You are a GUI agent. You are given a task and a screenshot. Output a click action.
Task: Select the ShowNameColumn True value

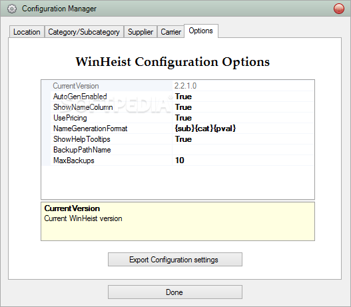pyautogui.click(x=243, y=107)
